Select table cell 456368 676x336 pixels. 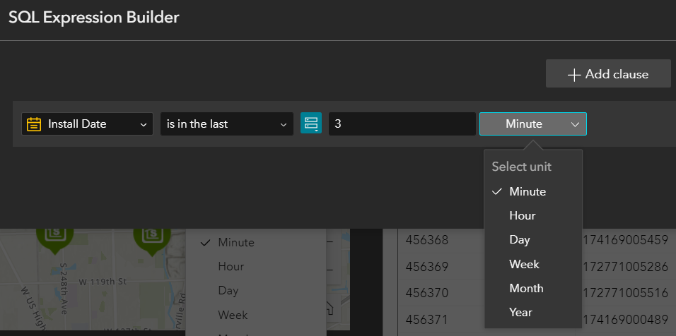(x=427, y=241)
